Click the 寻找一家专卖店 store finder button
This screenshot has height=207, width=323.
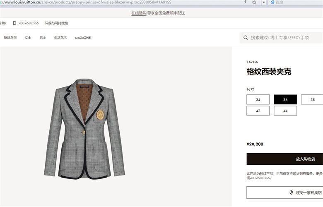[x=285, y=193]
